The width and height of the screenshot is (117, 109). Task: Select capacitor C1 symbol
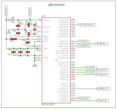(x=18, y=26)
